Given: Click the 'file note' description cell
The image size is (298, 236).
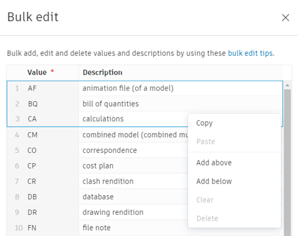Looking at the screenshot, I should [134, 228].
